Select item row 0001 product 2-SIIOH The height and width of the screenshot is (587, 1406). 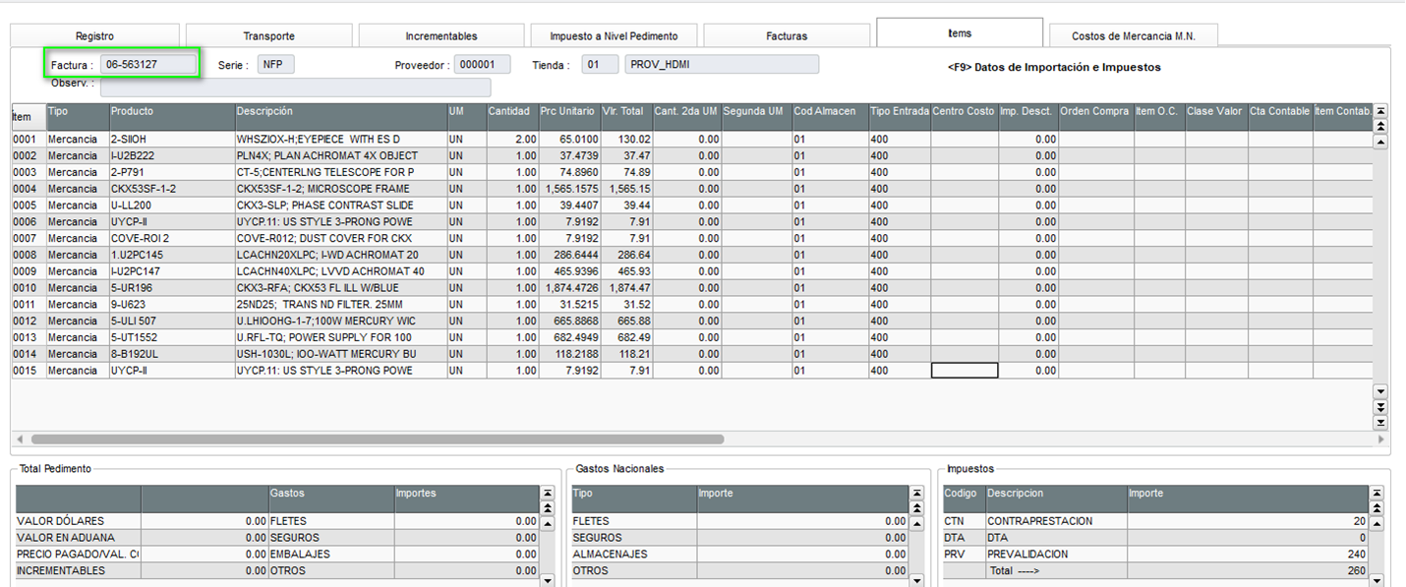click(172, 140)
